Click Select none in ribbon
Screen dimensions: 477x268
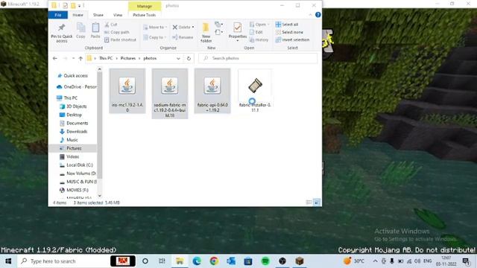[289, 32]
